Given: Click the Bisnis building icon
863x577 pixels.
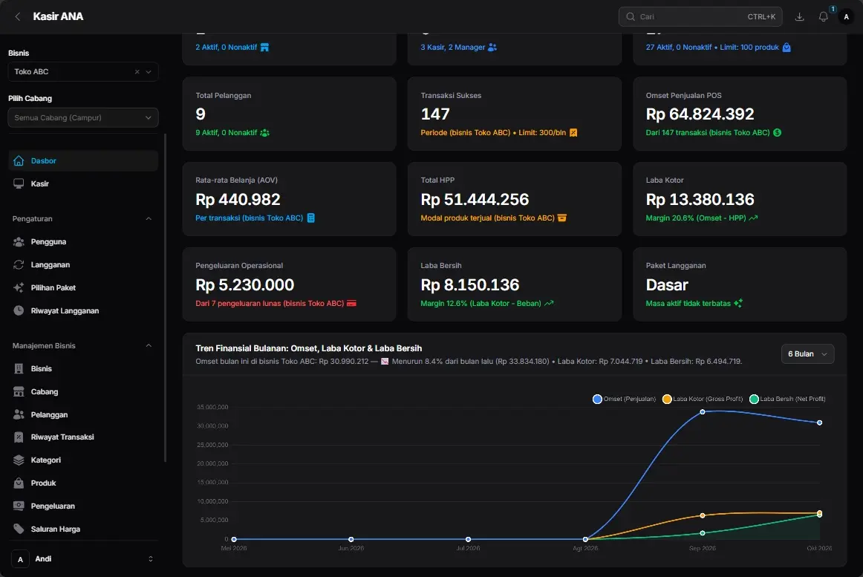Looking at the screenshot, I should [19, 369].
